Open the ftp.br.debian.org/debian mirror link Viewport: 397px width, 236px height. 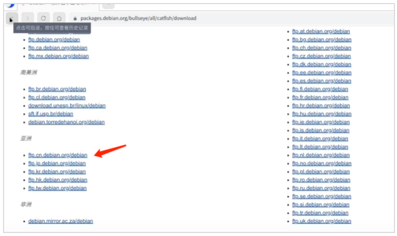tap(57, 89)
